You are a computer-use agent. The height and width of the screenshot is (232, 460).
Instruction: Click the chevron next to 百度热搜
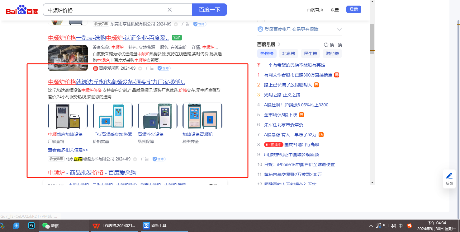click(279, 44)
